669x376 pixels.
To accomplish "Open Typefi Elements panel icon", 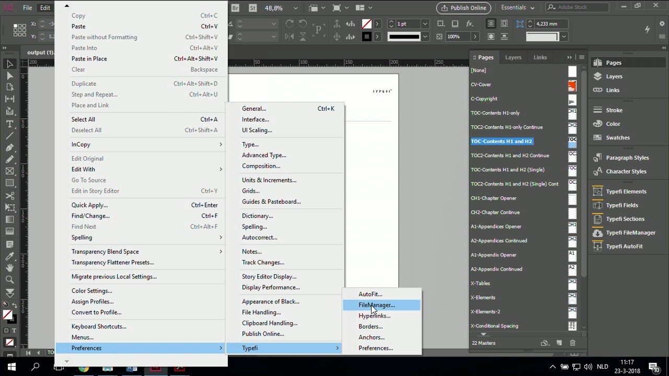I will [x=597, y=192].
